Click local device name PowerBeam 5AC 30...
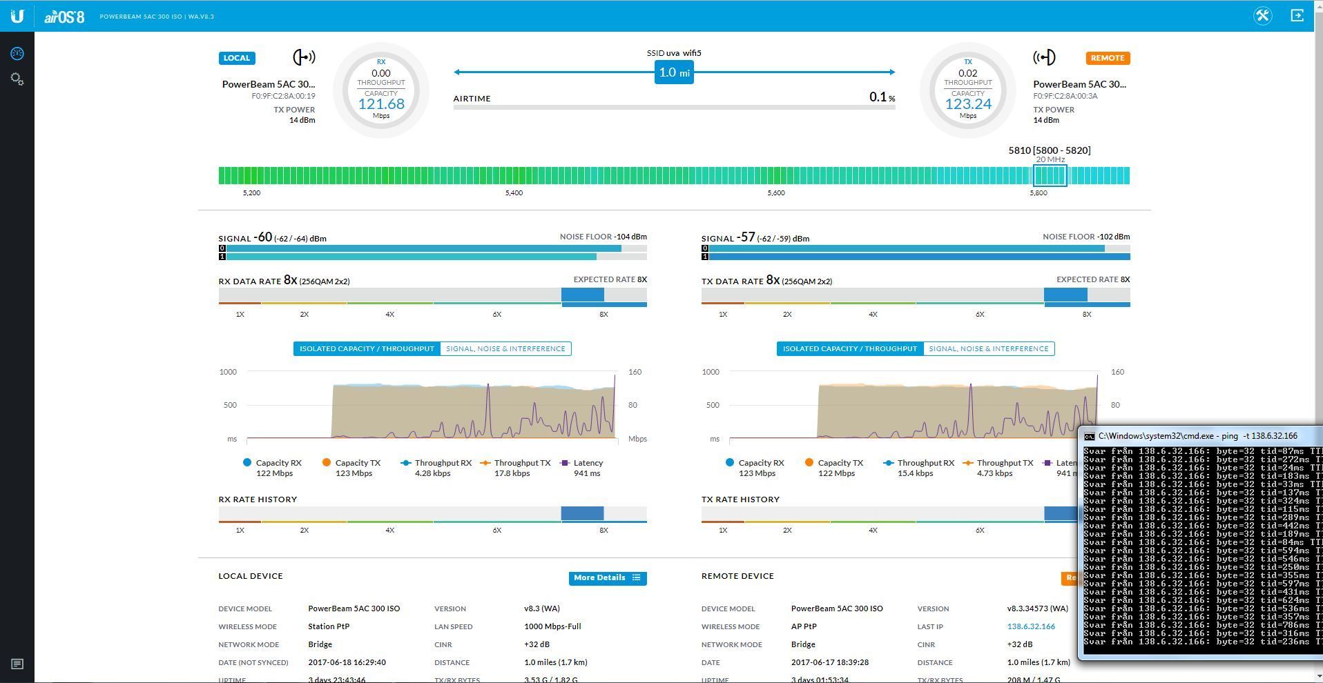 tap(268, 84)
